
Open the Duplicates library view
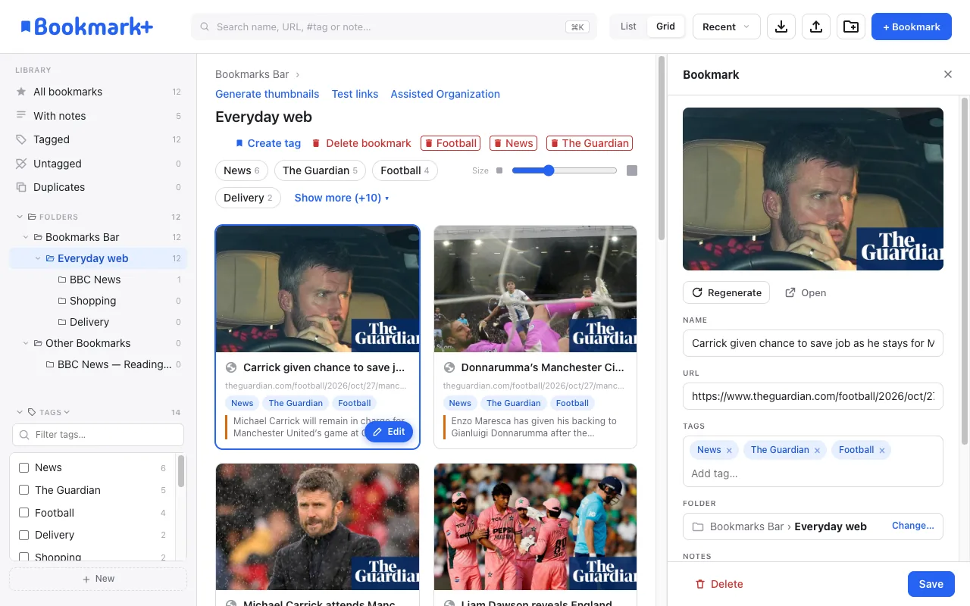(x=99, y=187)
